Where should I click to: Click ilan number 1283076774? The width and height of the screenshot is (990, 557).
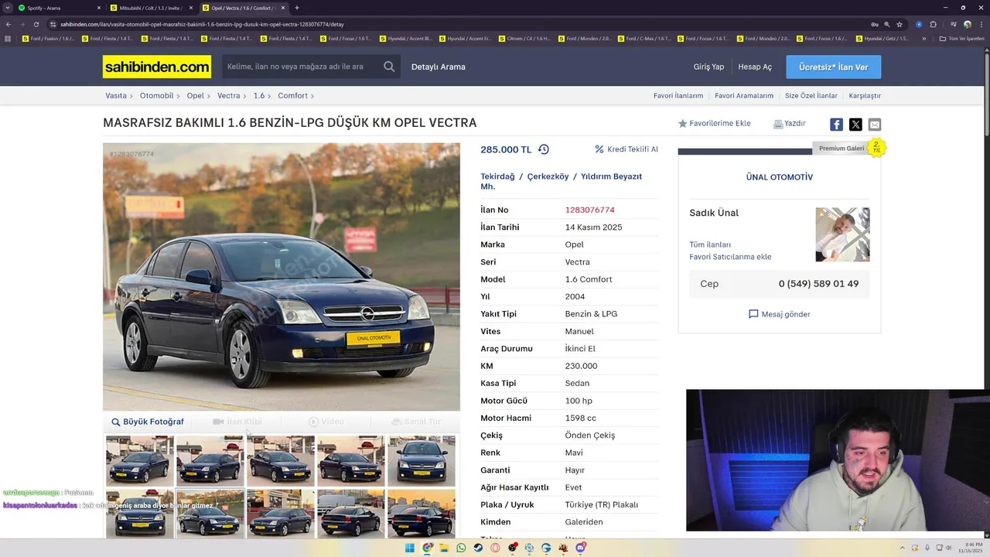pyautogui.click(x=589, y=210)
